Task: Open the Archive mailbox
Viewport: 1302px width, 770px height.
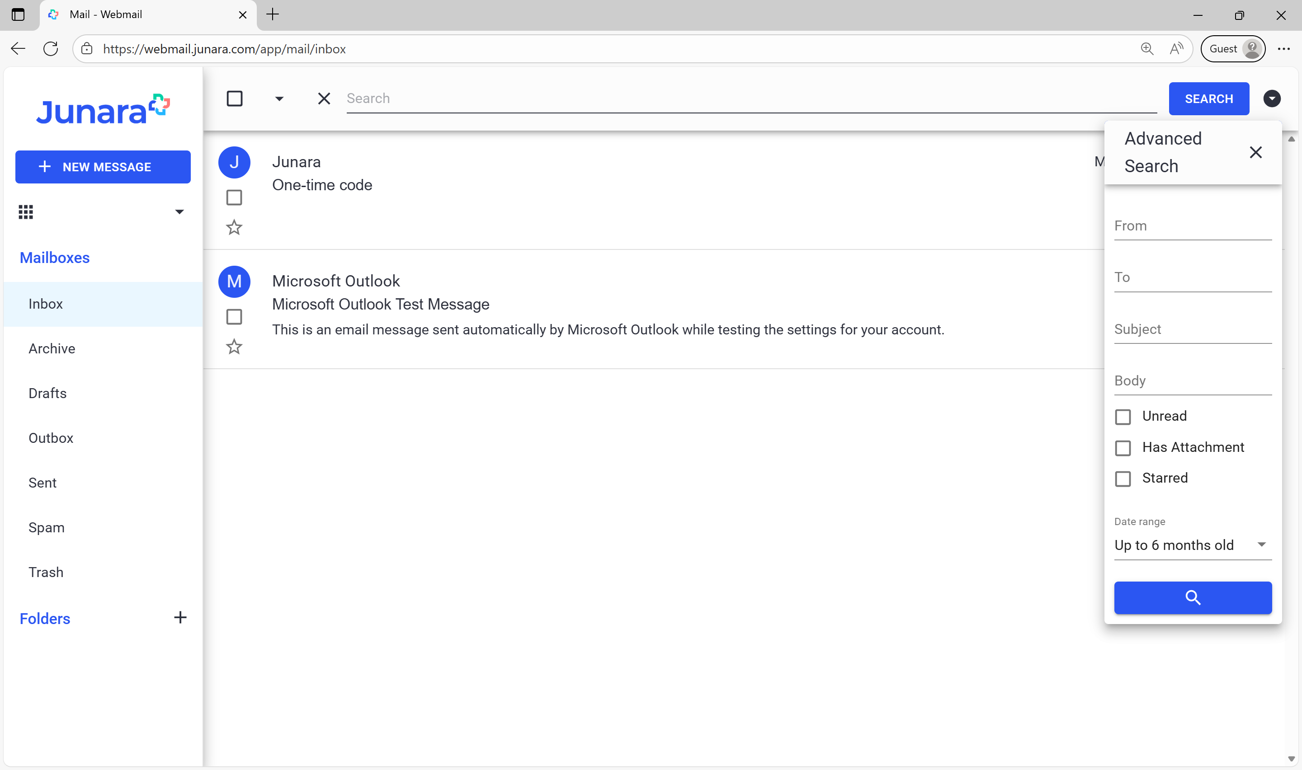Action: [x=103, y=349]
